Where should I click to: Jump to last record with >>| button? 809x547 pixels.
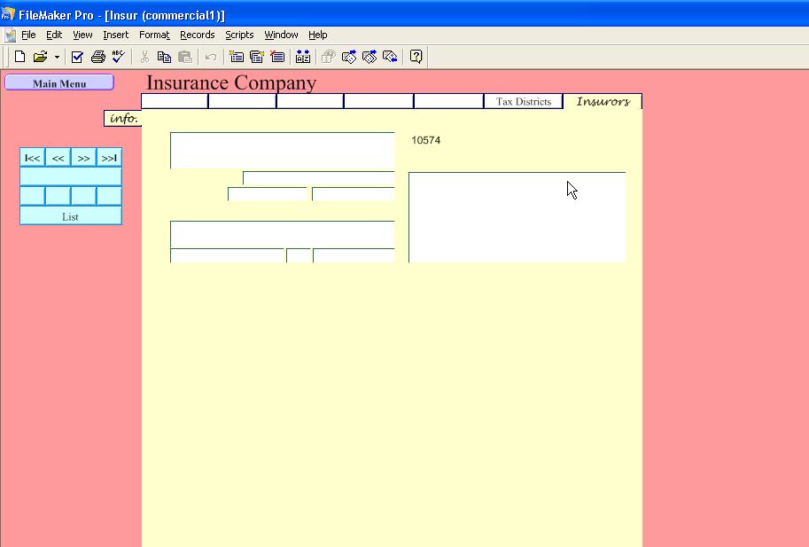[109, 158]
